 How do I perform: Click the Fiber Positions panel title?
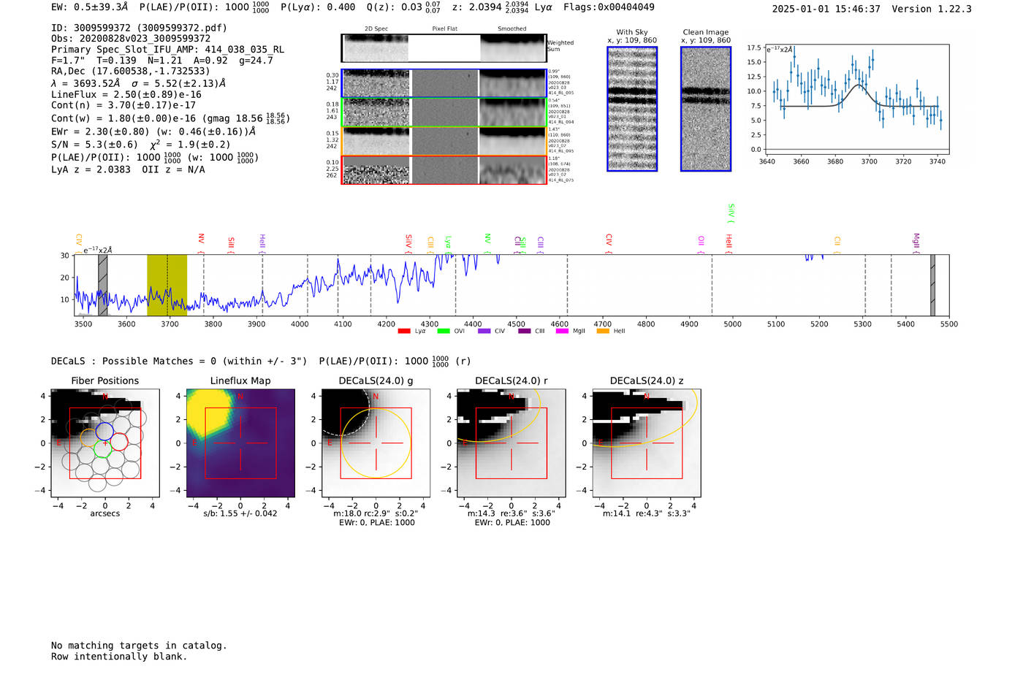[x=105, y=380]
